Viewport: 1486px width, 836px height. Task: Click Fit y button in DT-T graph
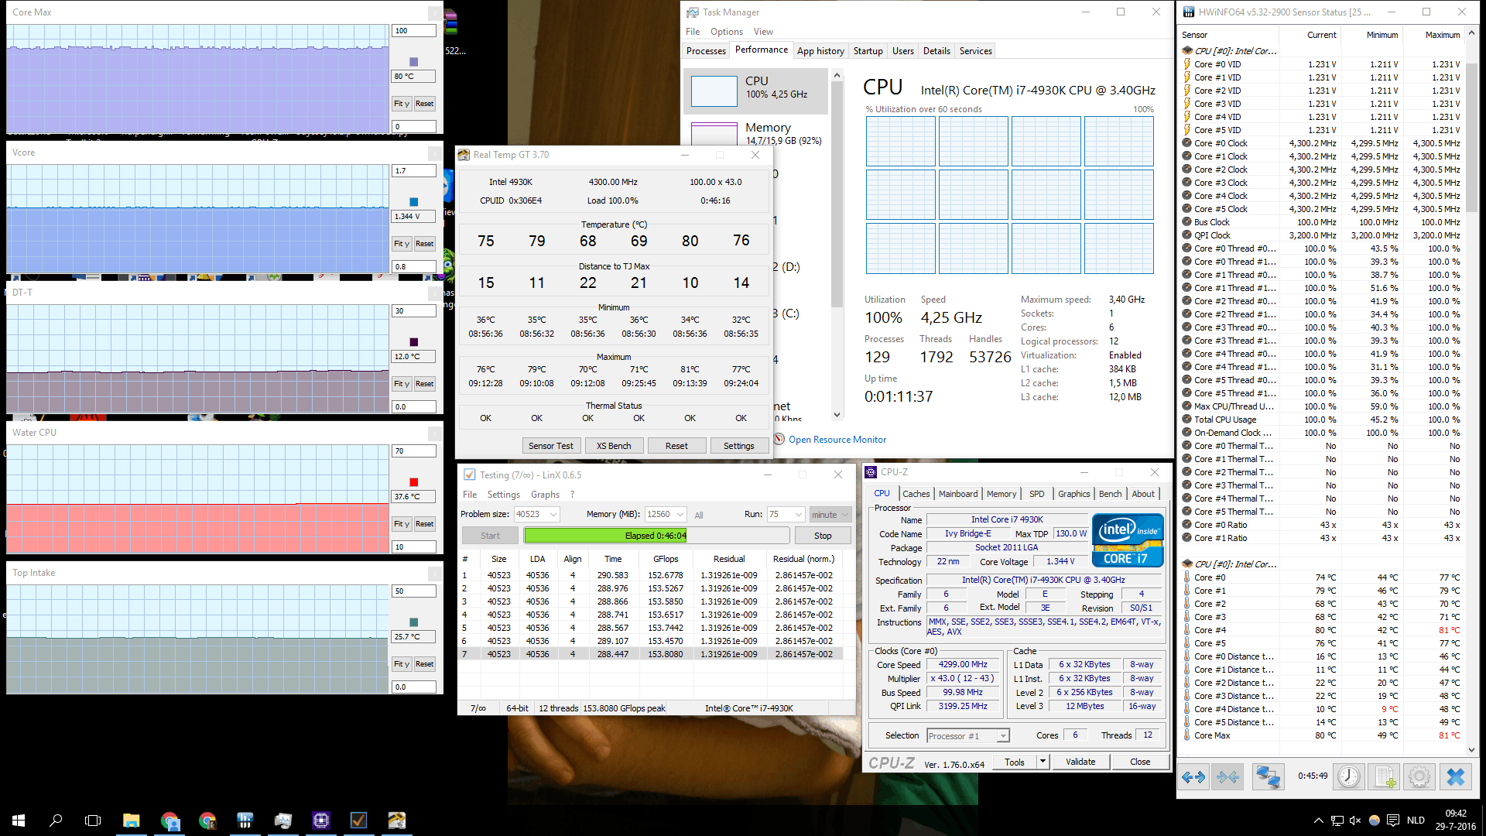402,384
